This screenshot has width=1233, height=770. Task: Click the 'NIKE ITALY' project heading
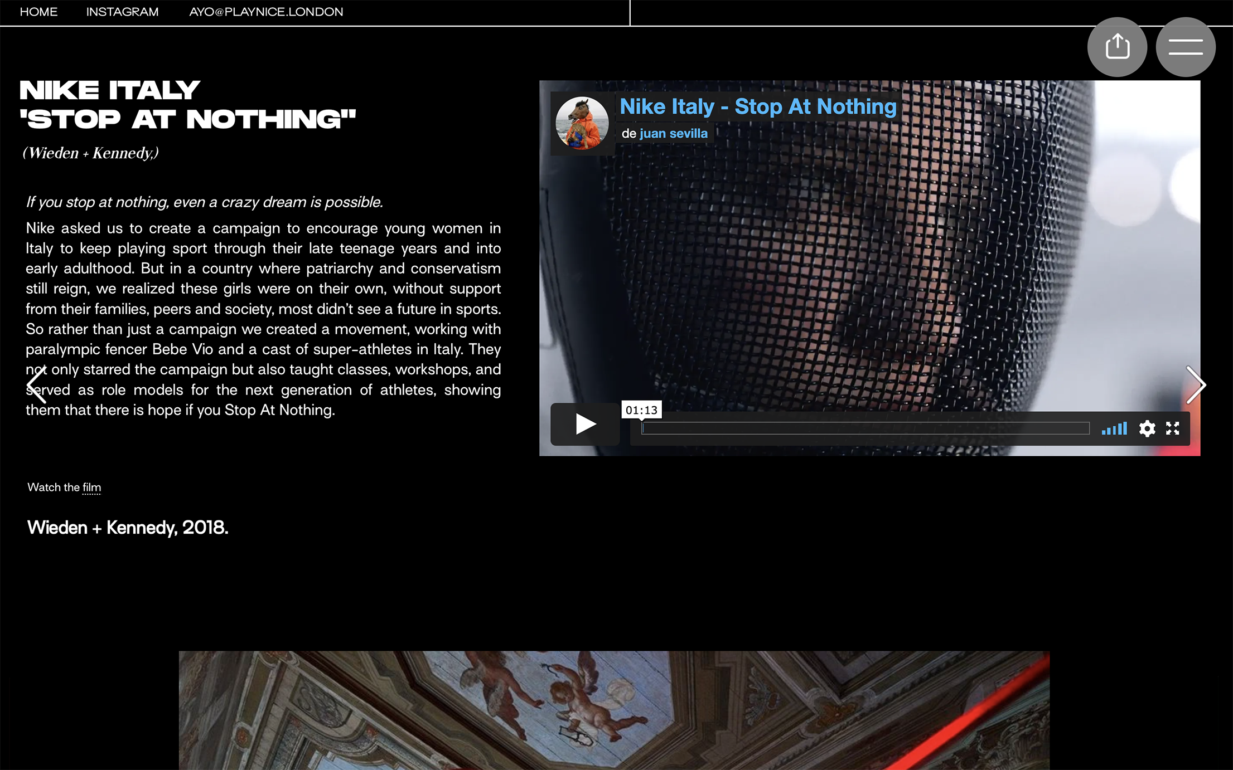pos(110,90)
